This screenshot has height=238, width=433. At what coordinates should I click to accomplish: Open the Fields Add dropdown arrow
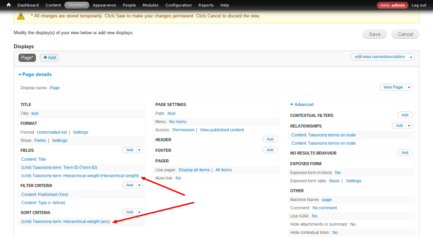pyautogui.click(x=139, y=150)
